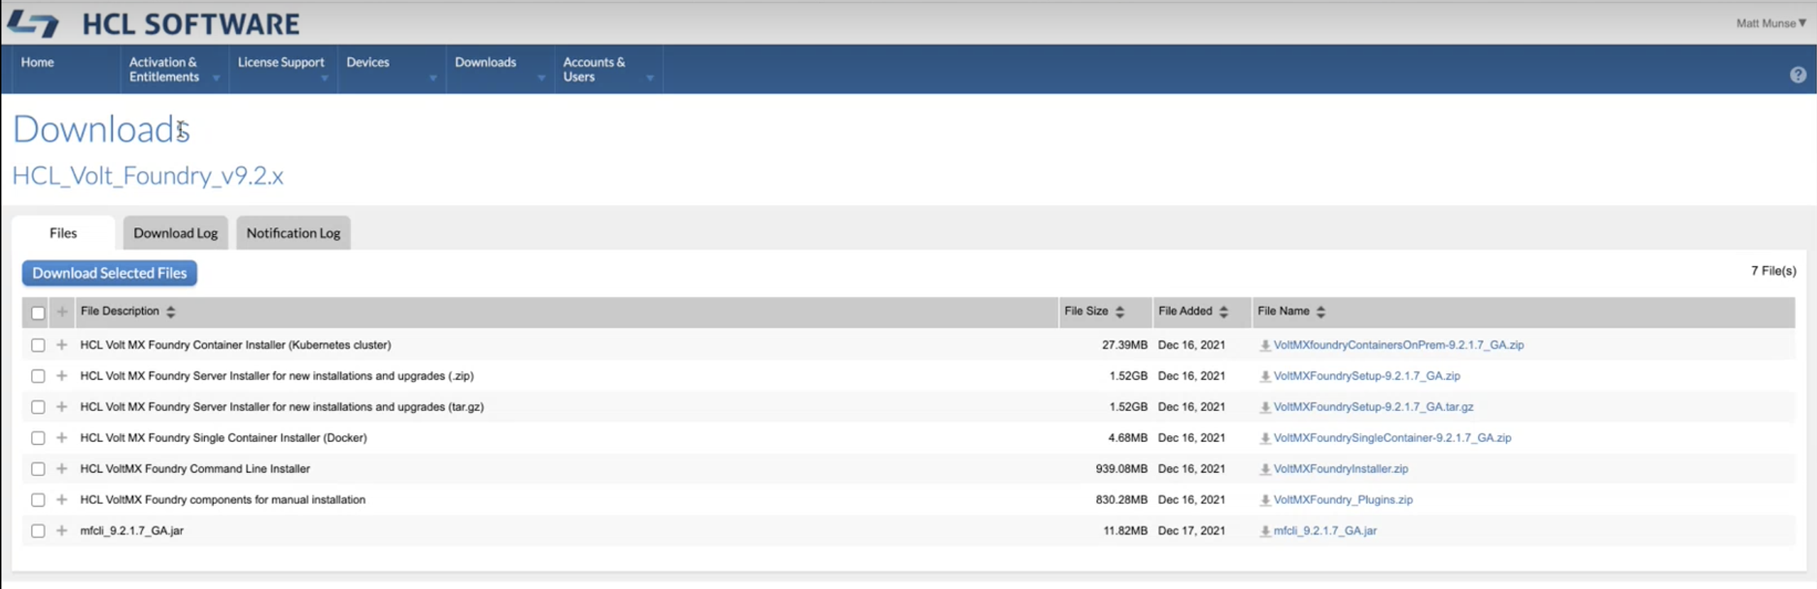1817x589 pixels.
Task: Click download icon for VoltMXFoundry_Plugins.zip
Action: (1265, 500)
